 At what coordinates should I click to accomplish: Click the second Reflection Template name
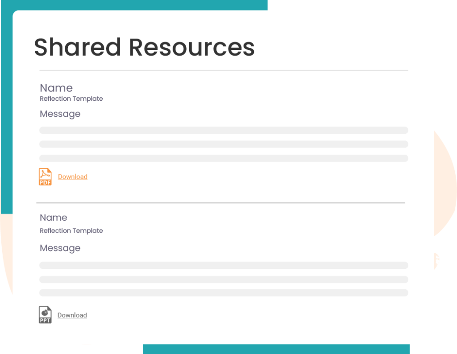(x=71, y=231)
